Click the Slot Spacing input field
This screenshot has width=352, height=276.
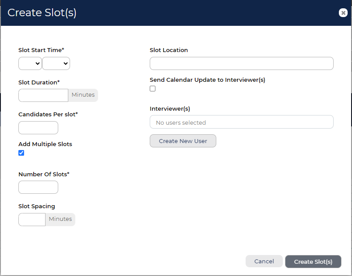point(32,220)
